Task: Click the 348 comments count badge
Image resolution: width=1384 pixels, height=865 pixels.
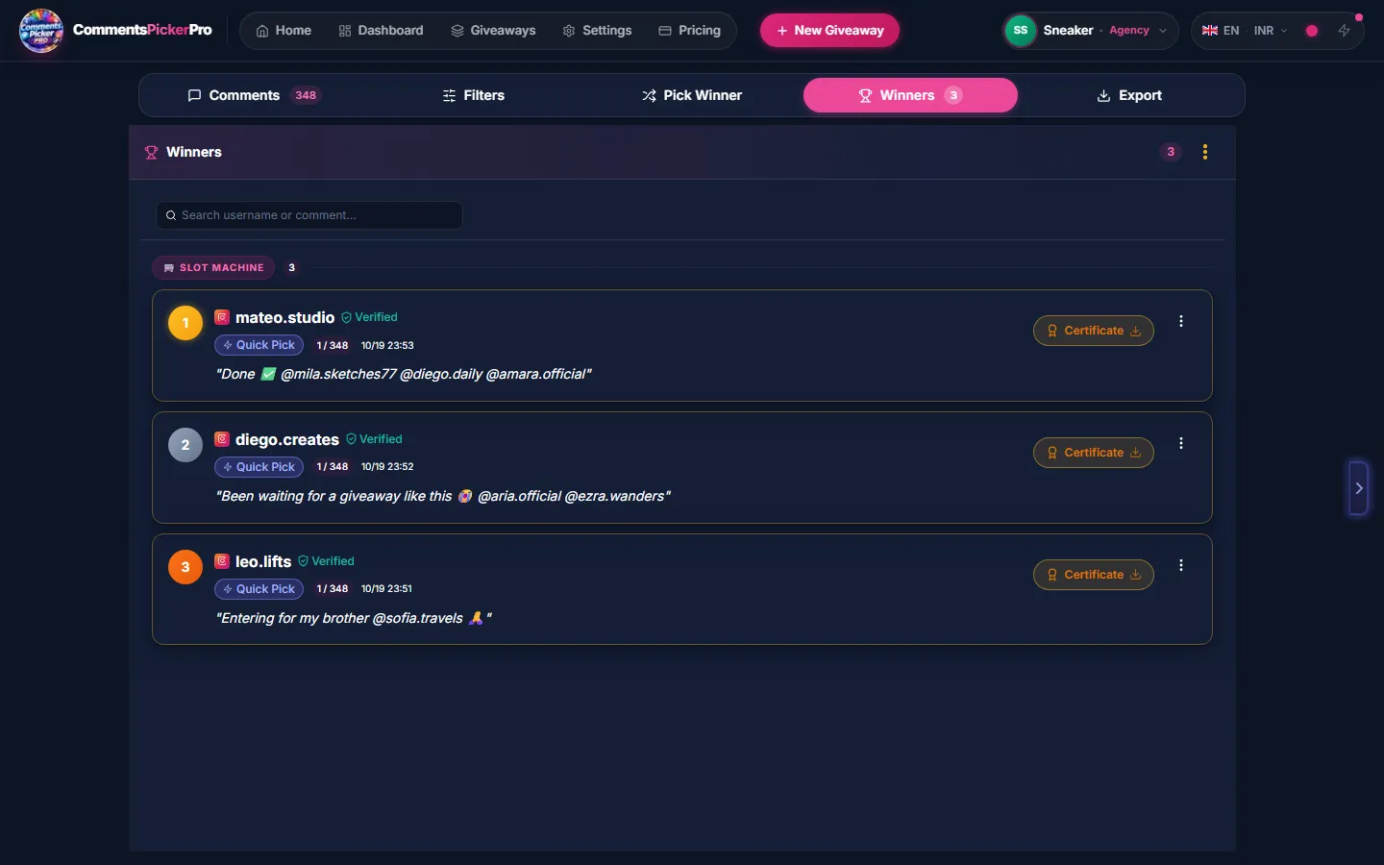Action: (x=306, y=95)
